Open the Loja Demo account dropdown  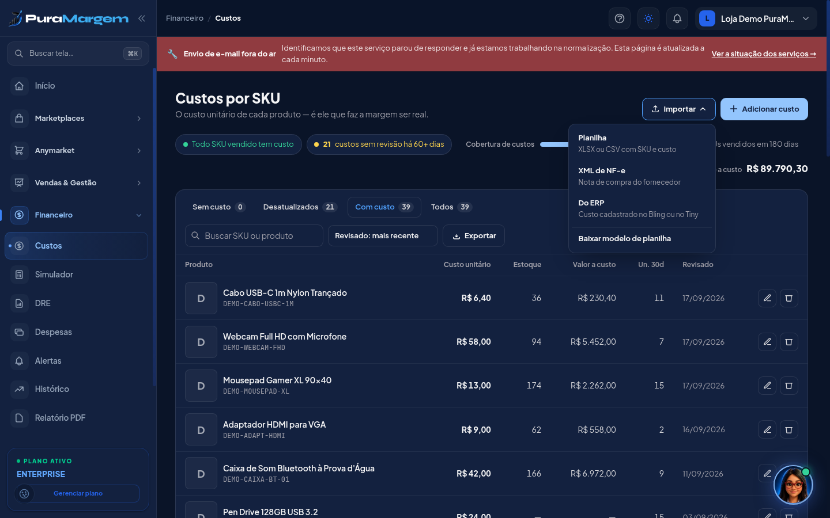tap(756, 18)
